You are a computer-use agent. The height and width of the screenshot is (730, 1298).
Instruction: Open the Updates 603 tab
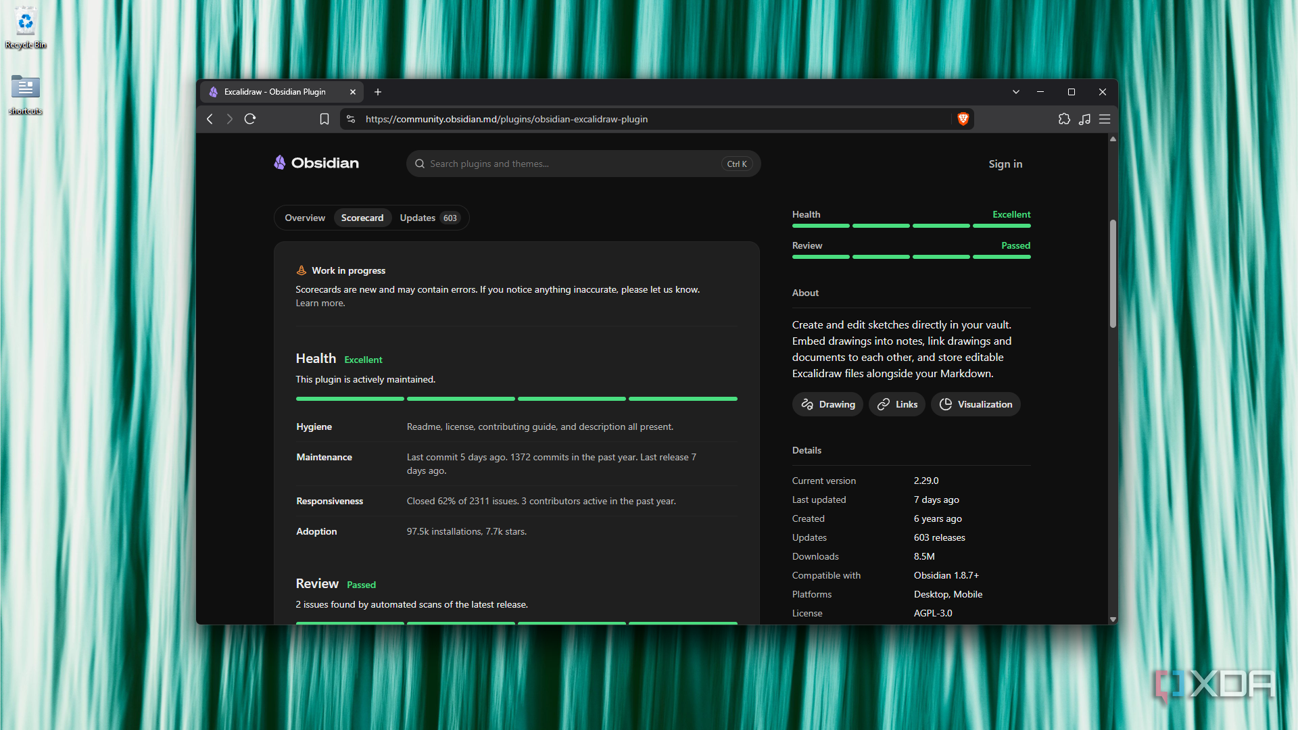click(x=429, y=218)
